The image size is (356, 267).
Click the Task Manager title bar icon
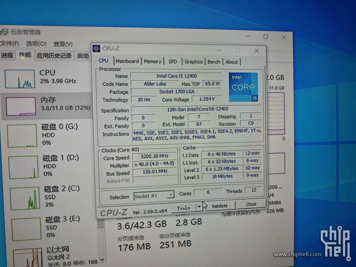pos(4,32)
